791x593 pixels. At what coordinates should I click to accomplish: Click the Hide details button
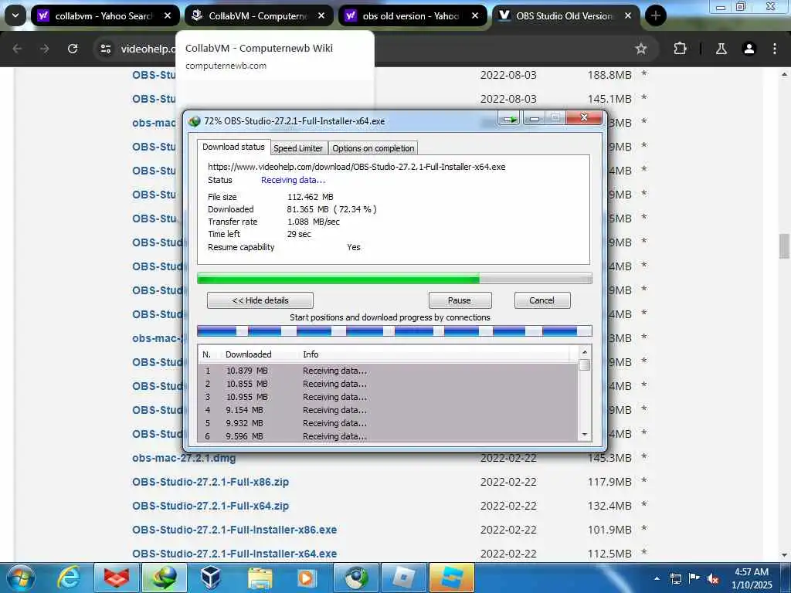pos(260,300)
